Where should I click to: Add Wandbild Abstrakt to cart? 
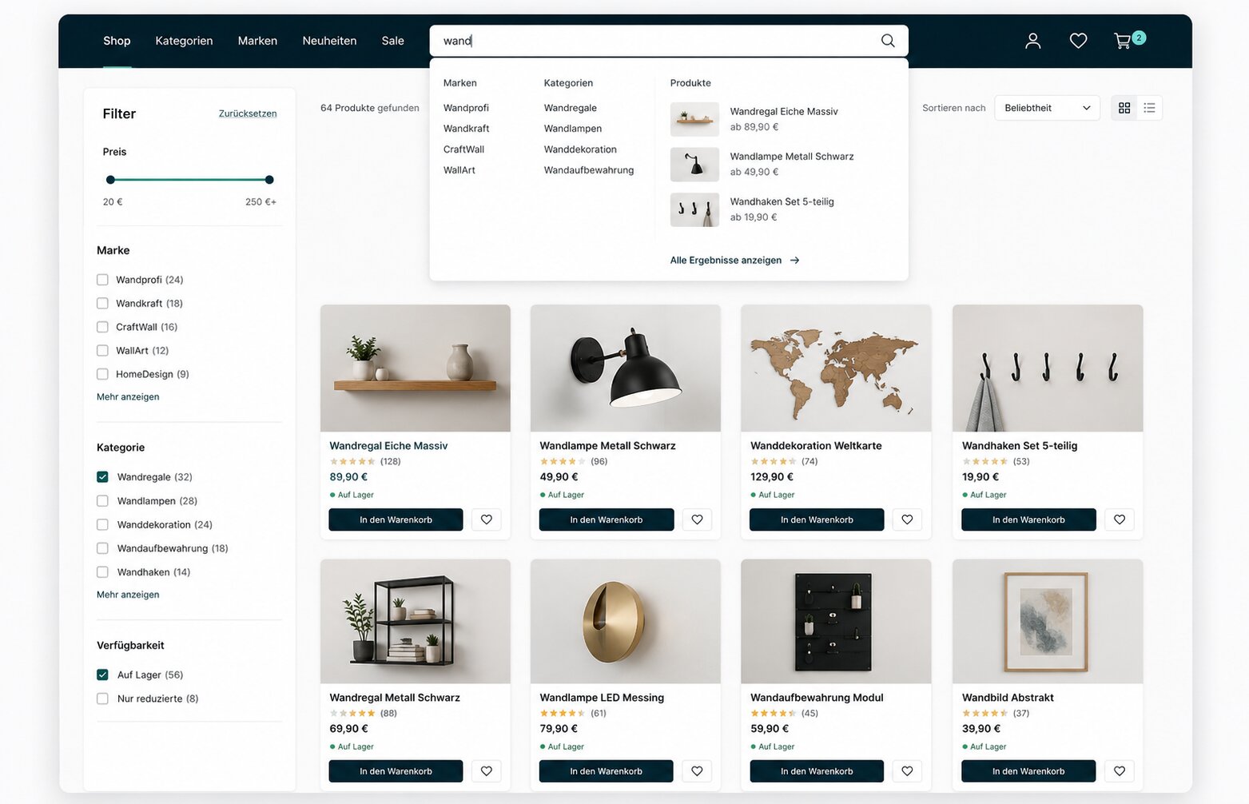(1028, 771)
